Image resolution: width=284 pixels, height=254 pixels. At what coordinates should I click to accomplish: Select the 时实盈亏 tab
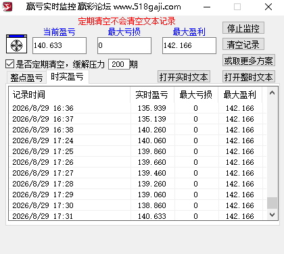click(67, 76)
